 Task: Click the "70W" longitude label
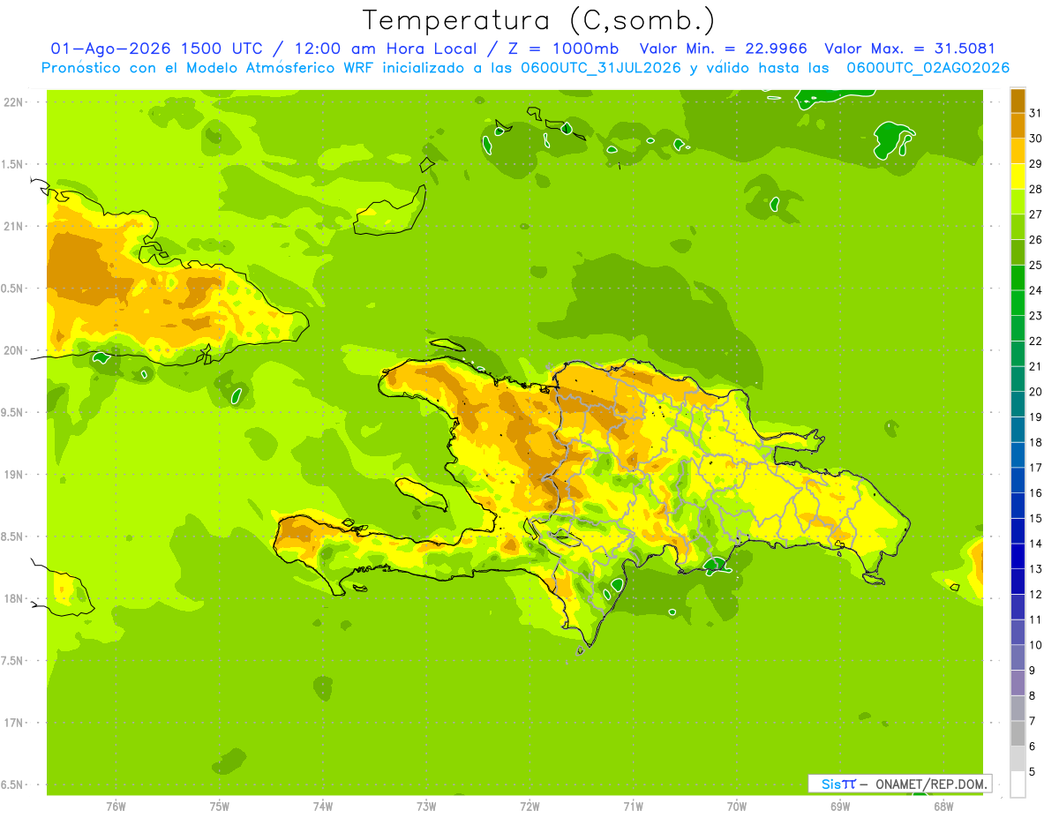coord(737,807)
